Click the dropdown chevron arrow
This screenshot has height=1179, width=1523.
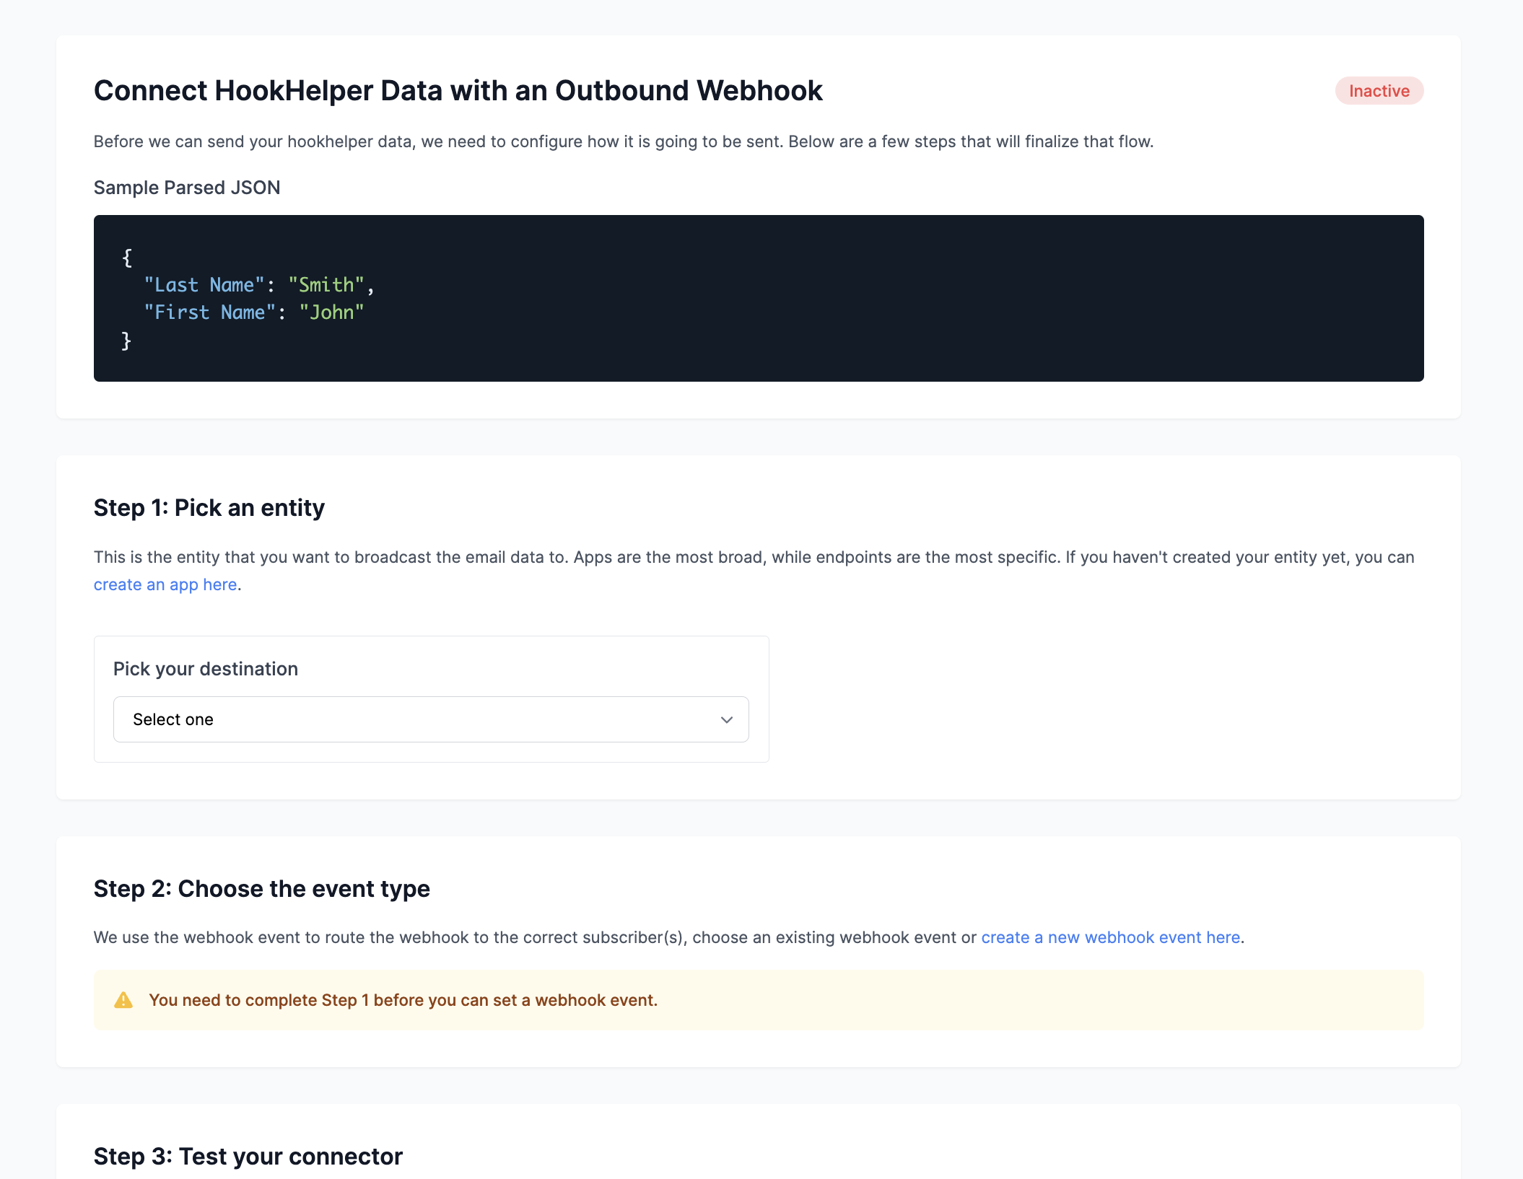727,720
